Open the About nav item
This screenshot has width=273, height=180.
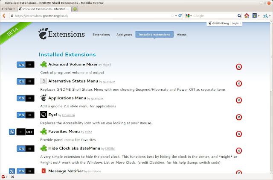tap(182, 35)
